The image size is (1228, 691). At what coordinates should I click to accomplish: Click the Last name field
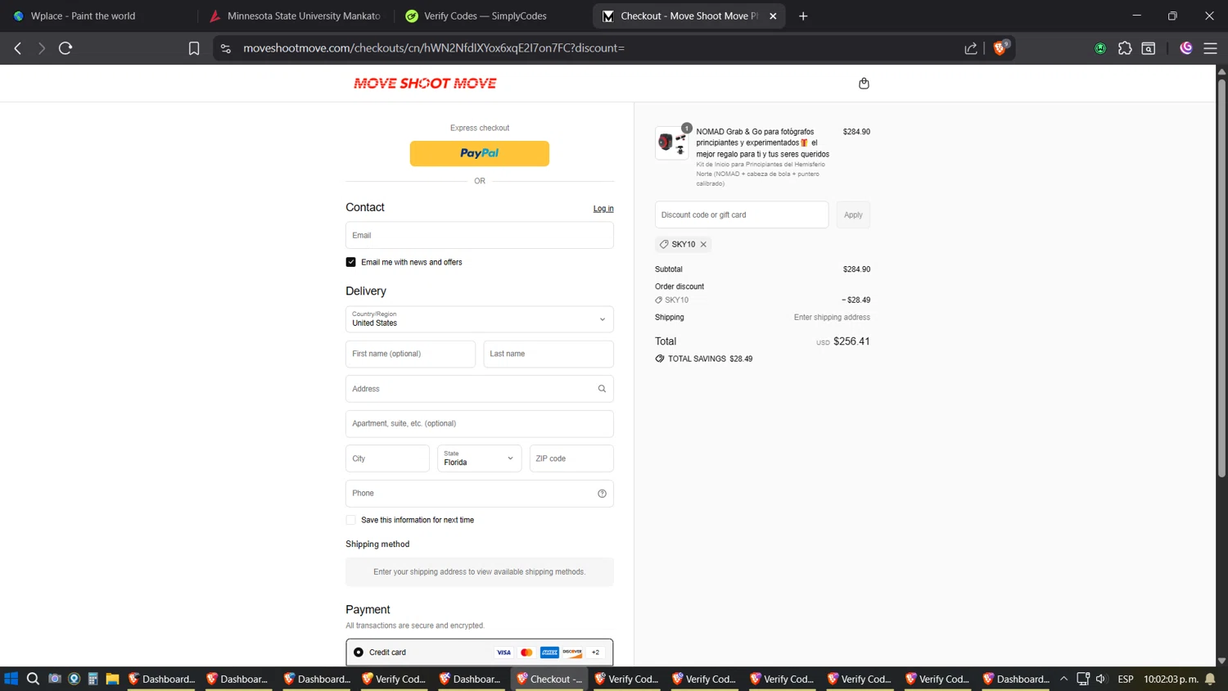pyautogui.click(x=549, y=354)
